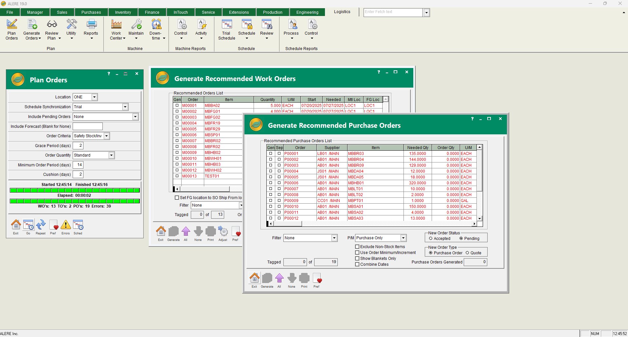The width and height of the screenshot is (628, 337).
Task: Check the Combine Dates option
Action: point(357,264)
